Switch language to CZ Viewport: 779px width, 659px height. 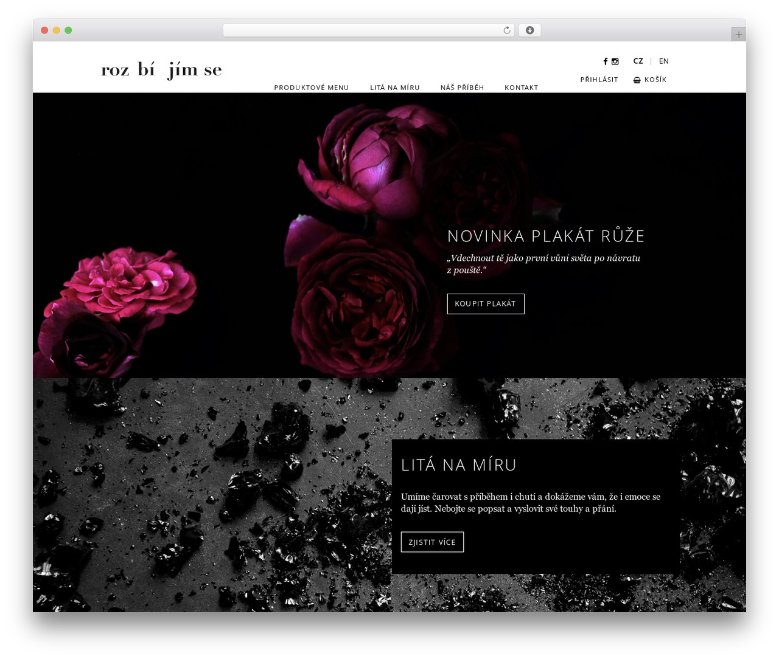tap(638, 61)
